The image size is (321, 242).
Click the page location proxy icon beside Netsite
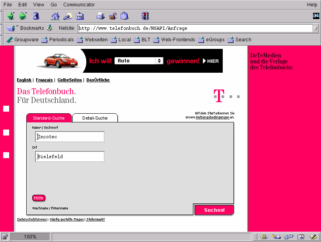coord(50,28)
